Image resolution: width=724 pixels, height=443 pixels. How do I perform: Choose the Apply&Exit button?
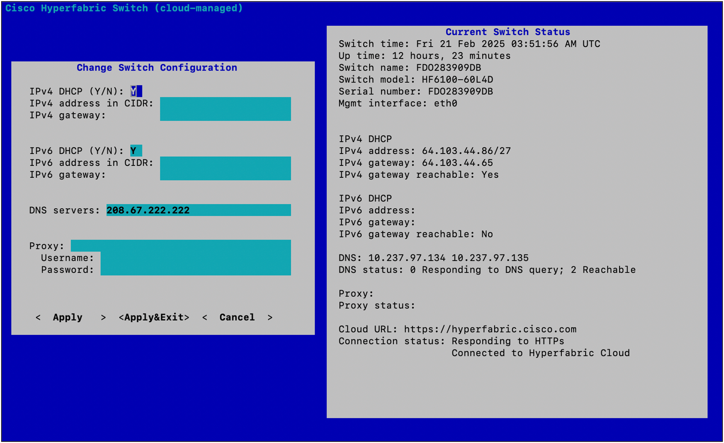[x=154, y=317]
